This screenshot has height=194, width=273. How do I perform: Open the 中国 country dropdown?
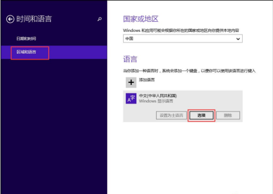click(x=182, y=39)
